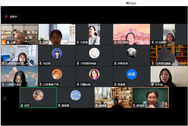Click the muted mic icon beside 黄郁曾
Image resolution: width=188 pixels, height=126 pixels.
point(59,106)
